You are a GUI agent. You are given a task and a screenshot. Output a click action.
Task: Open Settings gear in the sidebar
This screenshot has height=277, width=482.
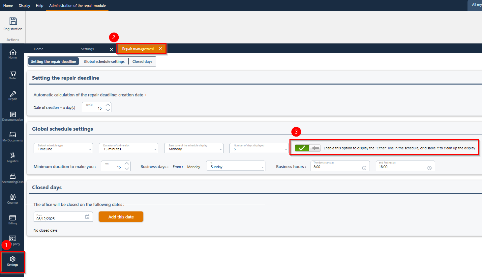13,262
